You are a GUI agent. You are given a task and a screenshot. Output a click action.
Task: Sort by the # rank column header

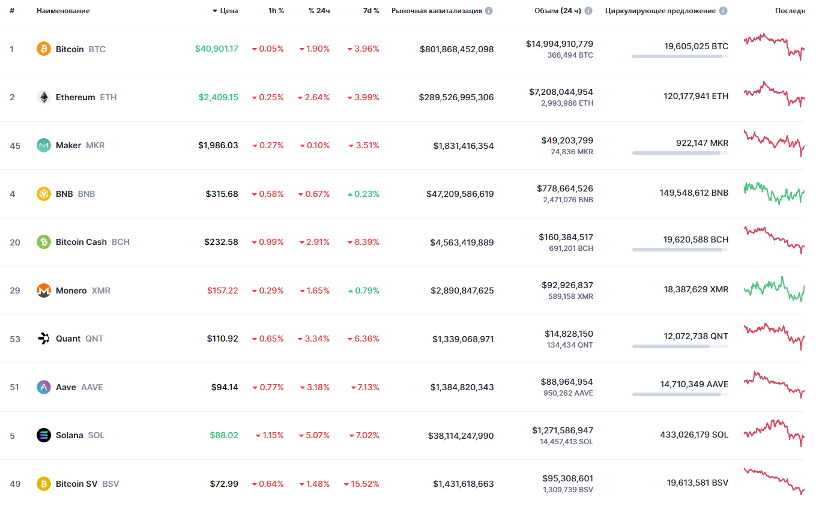coord(12,11)
